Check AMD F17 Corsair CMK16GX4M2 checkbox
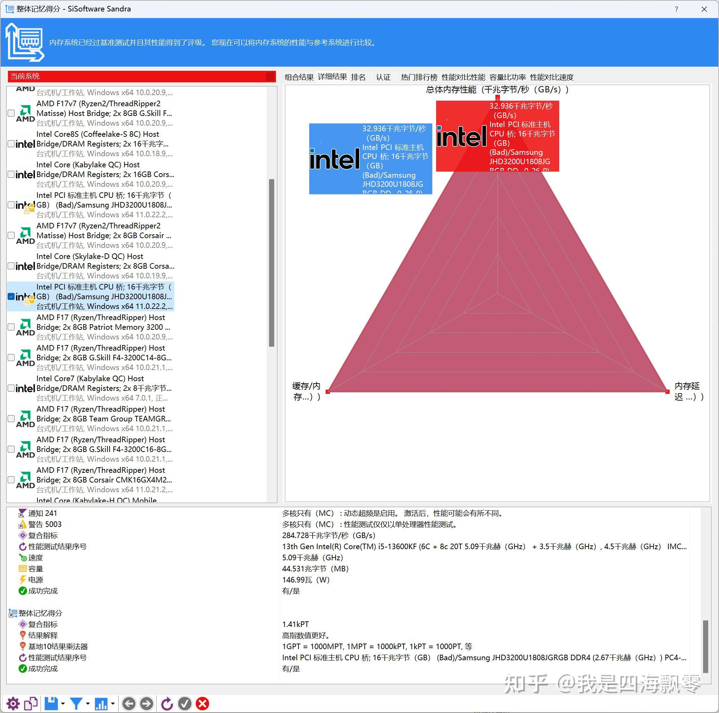 (x=11, y=480)
